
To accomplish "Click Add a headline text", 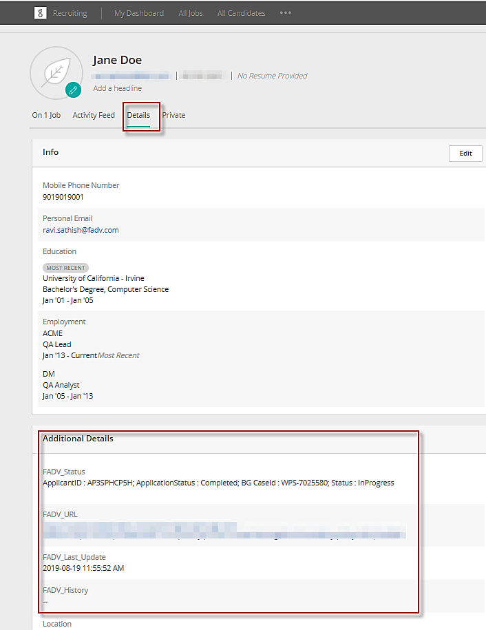I will pyautogui.click(x=117, y=88).
